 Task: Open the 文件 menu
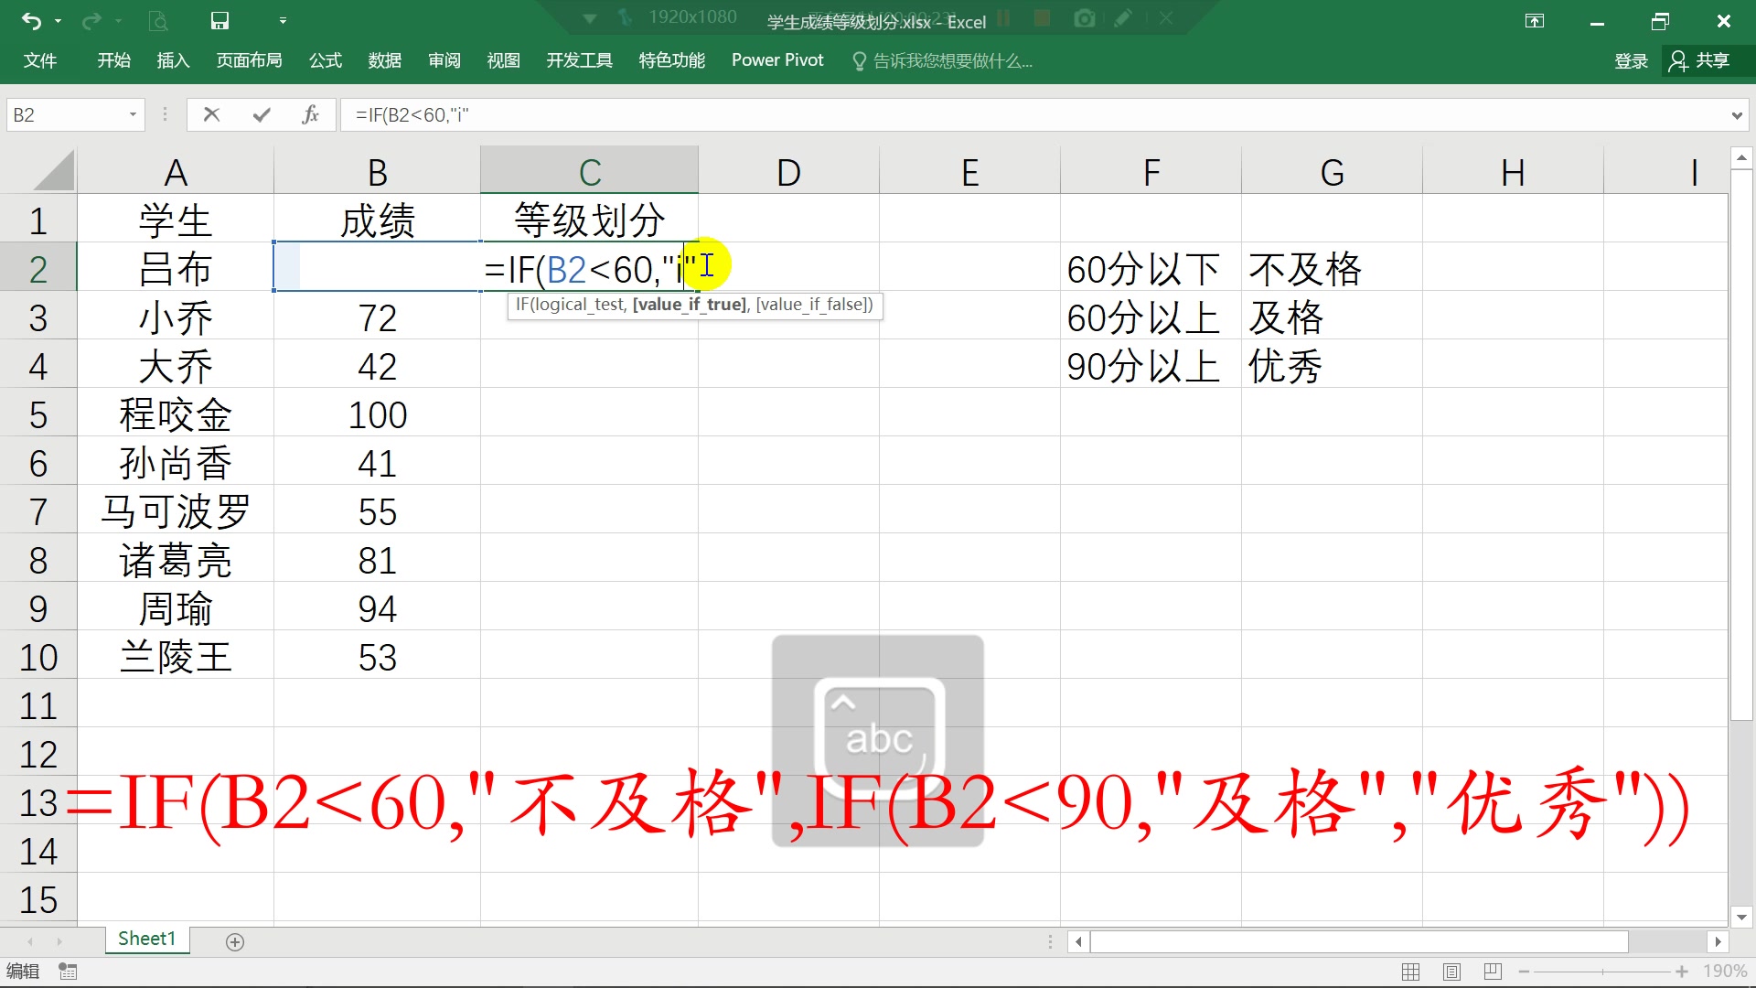(40, 60)
